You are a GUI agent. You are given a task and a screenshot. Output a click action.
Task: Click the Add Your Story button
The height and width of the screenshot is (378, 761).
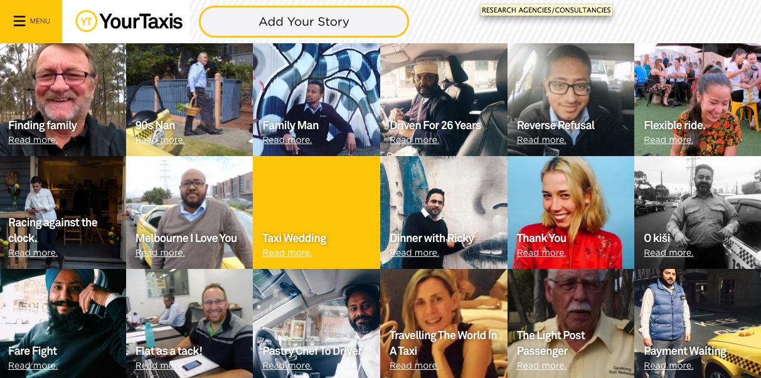(x=304, y=21)
